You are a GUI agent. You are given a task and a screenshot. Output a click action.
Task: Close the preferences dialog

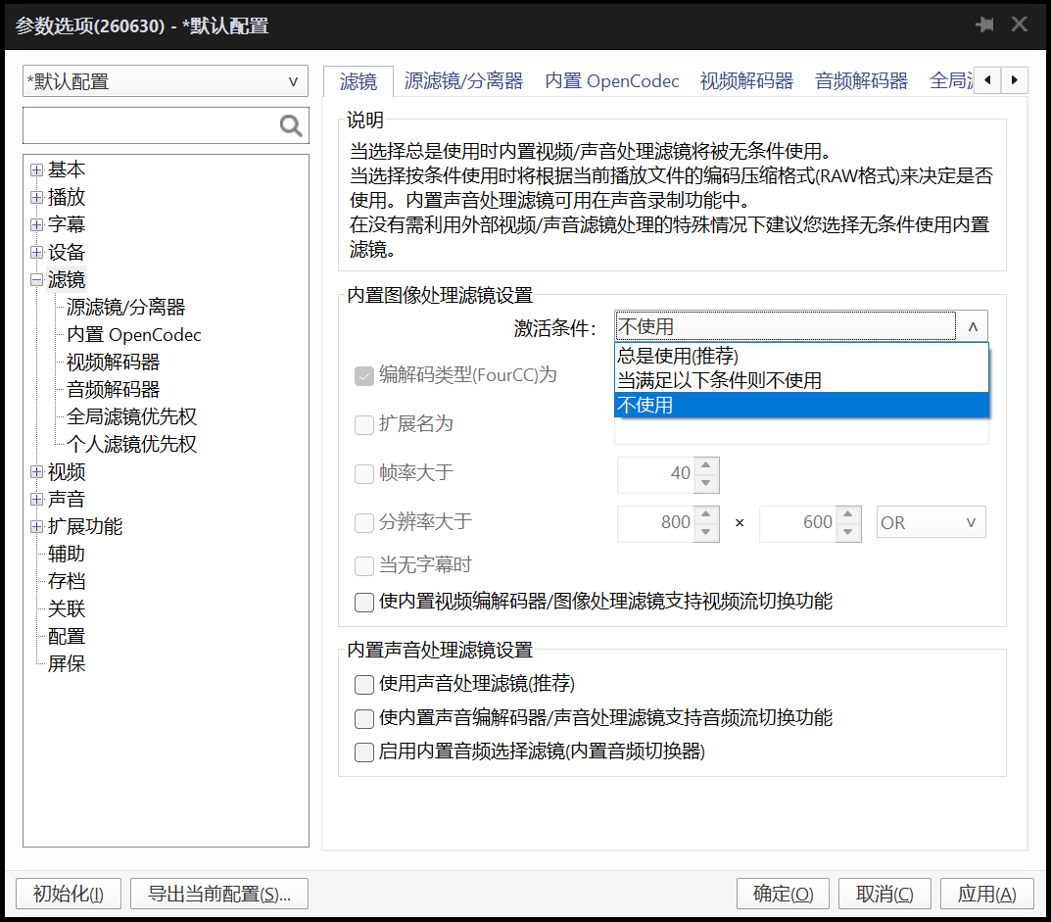click(1020, 24)
